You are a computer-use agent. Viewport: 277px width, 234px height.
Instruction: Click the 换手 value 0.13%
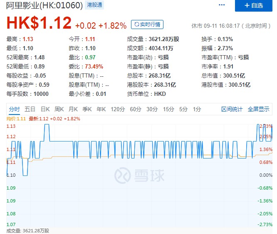pos(225,39)
